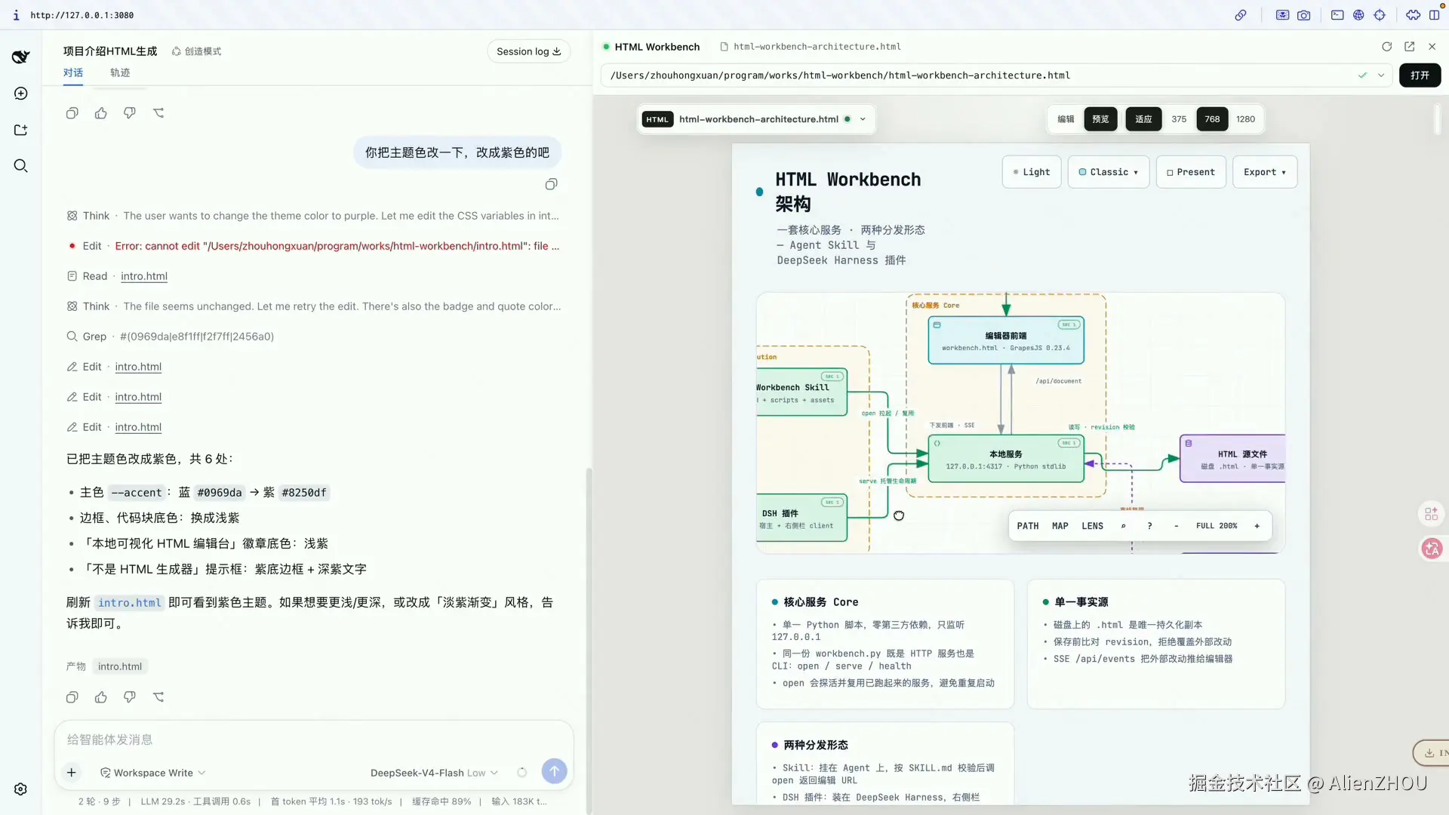The width and height of the screenshot is (1449, 815).
Task: Open the terminal icon in top toolbar
Action: click(1337, 15)
